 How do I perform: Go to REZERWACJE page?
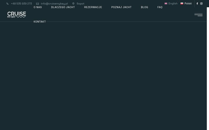(x=93, y=7)
